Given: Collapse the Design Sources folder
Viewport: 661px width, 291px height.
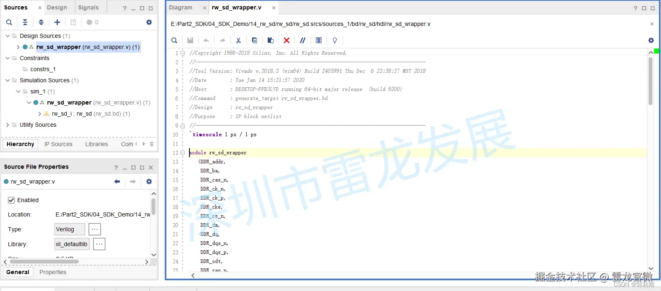Looking at the screenshot, I should (x=7, y=36).
